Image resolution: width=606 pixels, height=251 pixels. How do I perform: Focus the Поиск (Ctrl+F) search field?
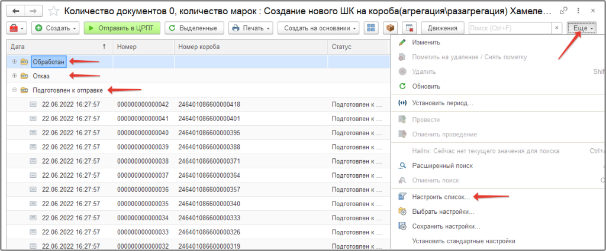pyautogui.click(x=510, y=28)
